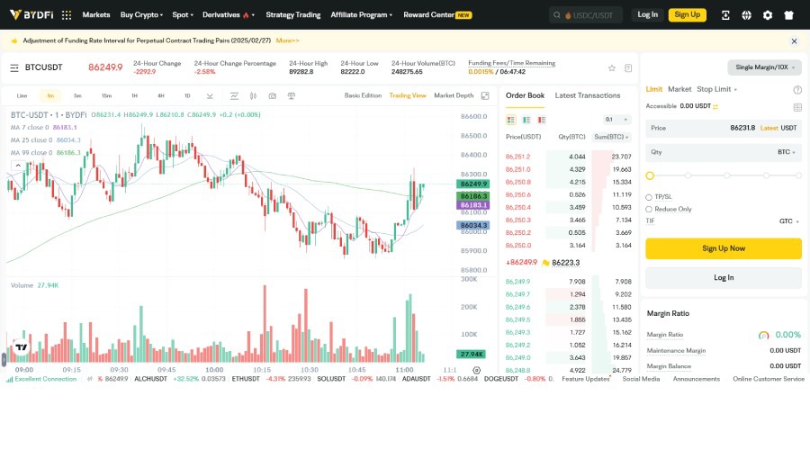Open the chart settings gear near the time axis
Screen dimensions: 810x450
pyautogui.click(x=477, y=370)
